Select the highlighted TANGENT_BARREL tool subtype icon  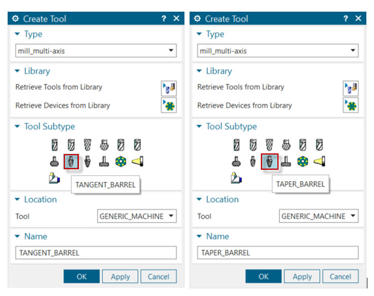[71, 162]
